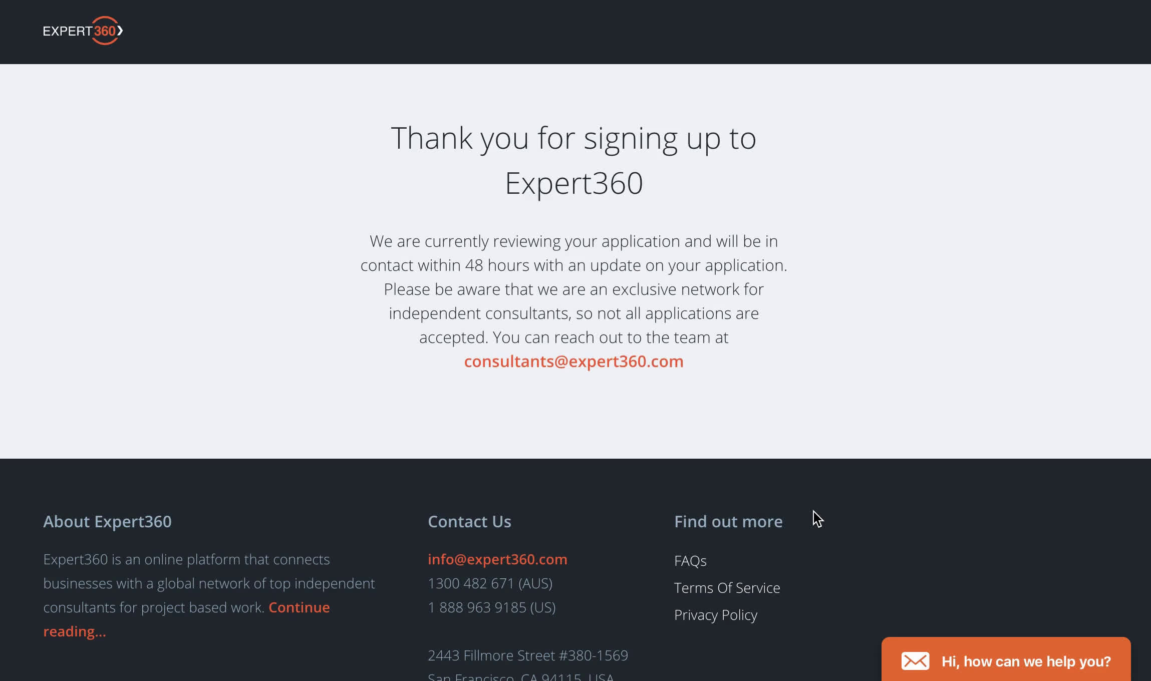
Task: Click the FAQs link in footer
Action: coord(690,560)
